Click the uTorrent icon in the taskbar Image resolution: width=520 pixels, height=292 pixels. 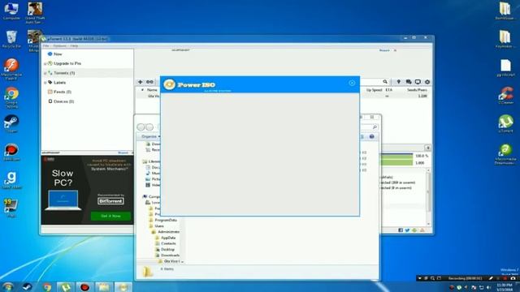tap(65, 286)
